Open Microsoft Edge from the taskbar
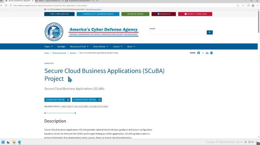 tap(19, 142)
